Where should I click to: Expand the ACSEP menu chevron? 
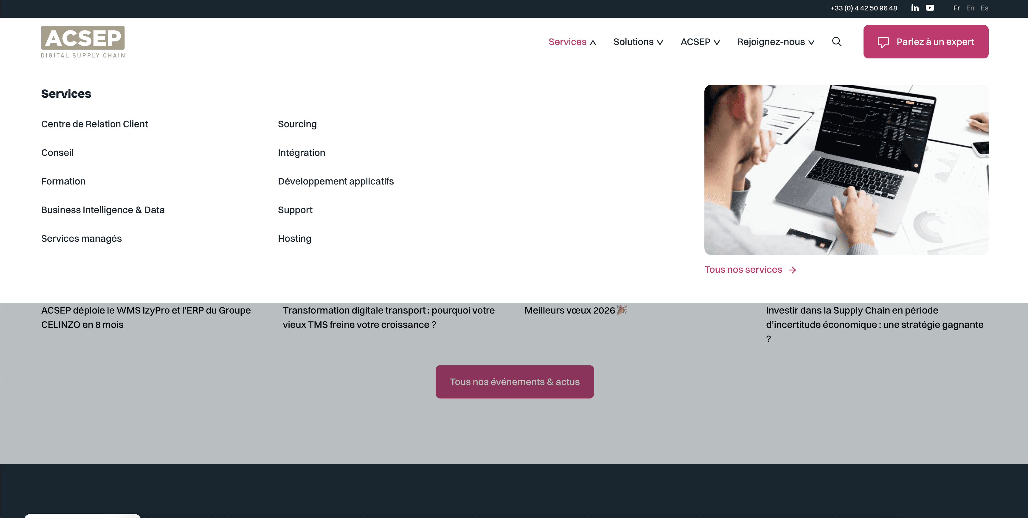coord(717,42)
